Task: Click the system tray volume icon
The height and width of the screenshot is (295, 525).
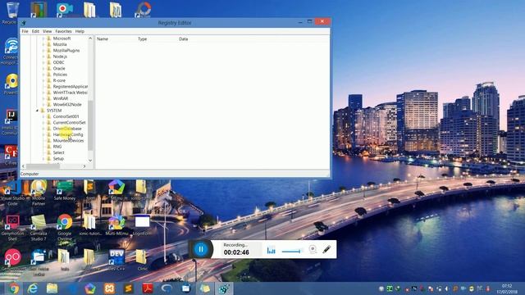Action: (x=446, y=288)
